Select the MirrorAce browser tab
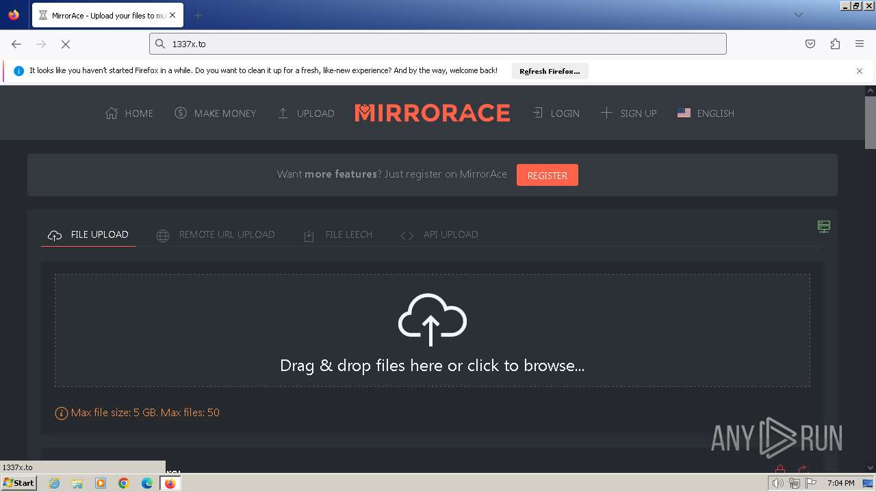876x492 pixels. tap(107, 15)
